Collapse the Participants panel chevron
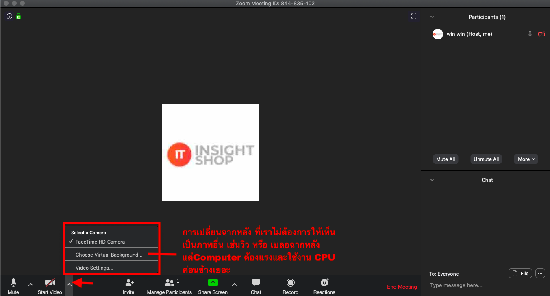Viewport: 550px width, 296px height. [x=432, y=17]
